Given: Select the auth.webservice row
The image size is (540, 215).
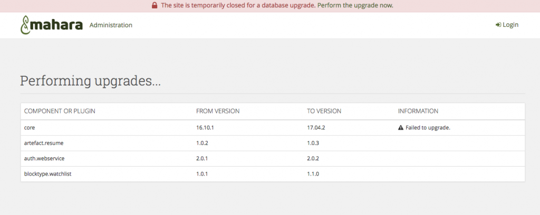Looking at the screenshot, I should 273,159.
